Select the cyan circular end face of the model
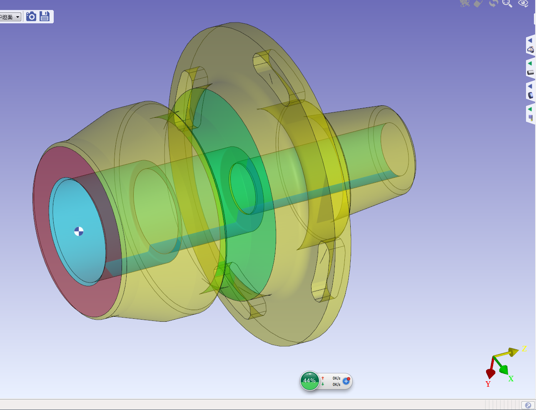Image resolution: width=536 pixels, height=410 pixels. [x=77, y=231]
